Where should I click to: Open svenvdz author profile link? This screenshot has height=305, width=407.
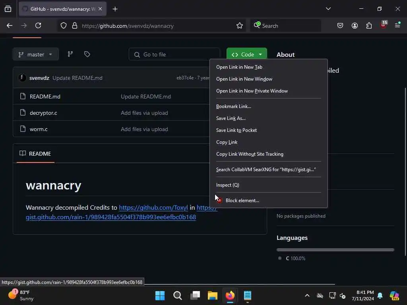click(x=39, y=78)
